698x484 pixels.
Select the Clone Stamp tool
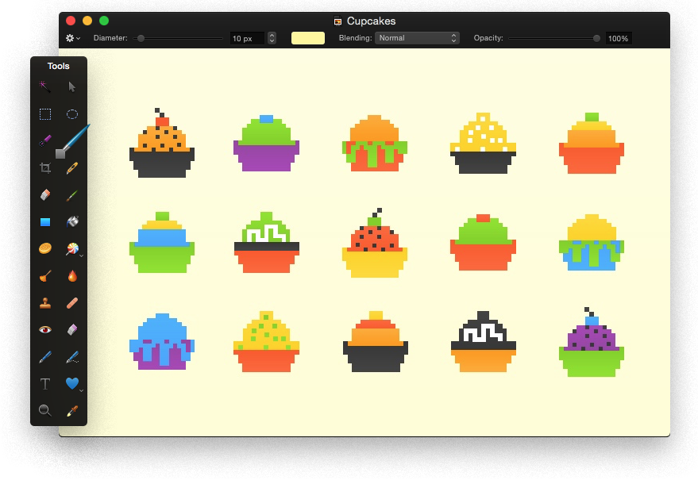[45, 302]
